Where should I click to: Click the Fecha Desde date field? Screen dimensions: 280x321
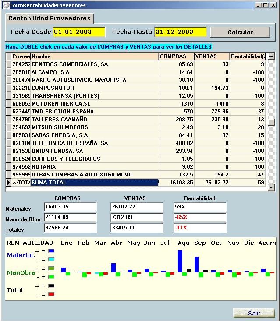79,32
